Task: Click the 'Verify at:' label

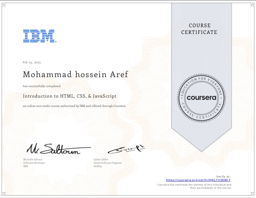Action: [x=223, y=177]
